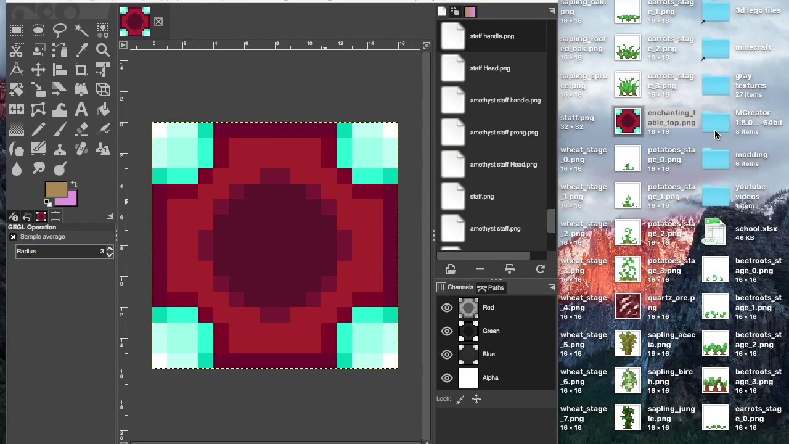Screen dimensions: 789x444
Task: Select the Move tool
Action: (38, 70)
